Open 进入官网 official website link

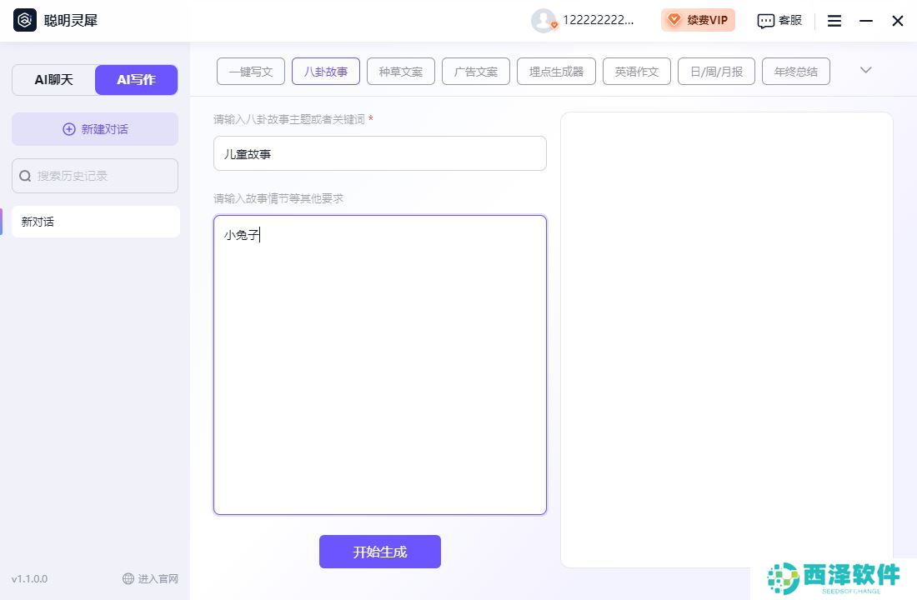(150, 578)
